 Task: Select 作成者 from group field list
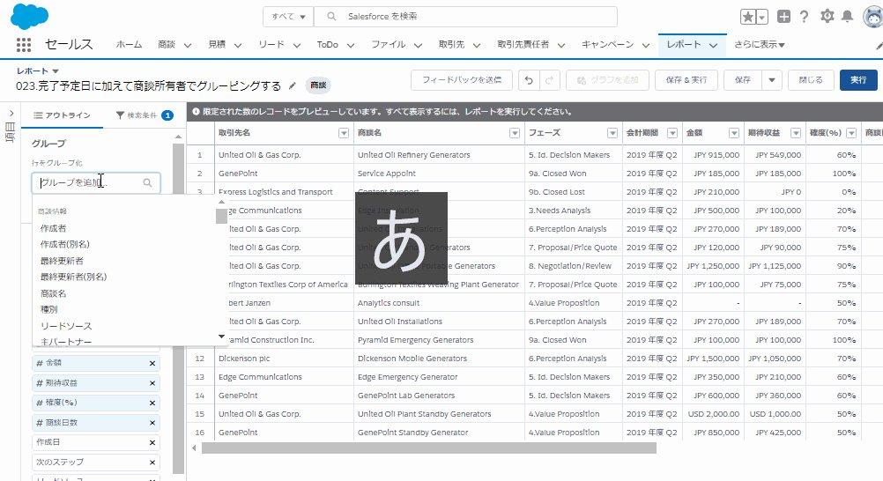click(54, 228)
